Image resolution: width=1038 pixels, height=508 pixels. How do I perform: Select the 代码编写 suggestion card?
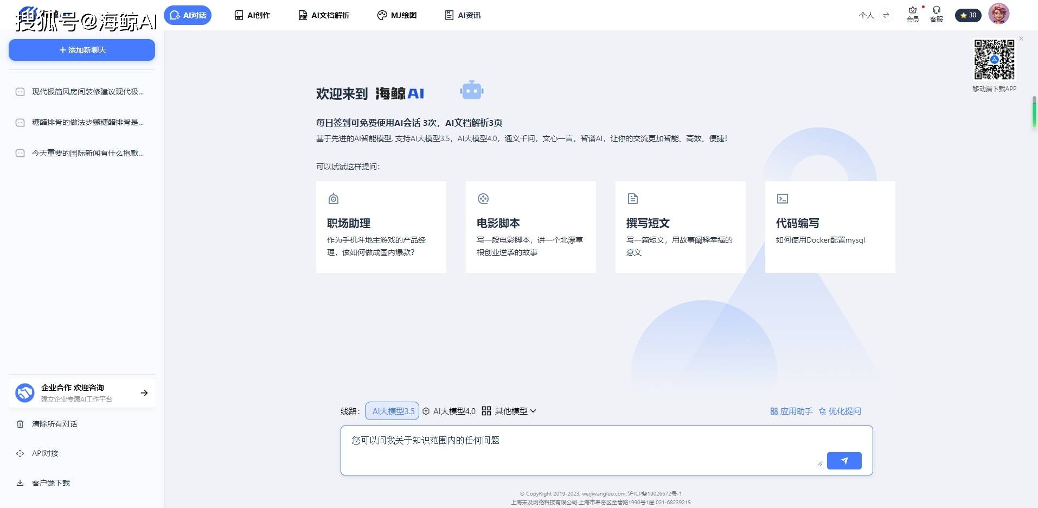(830, 227)
